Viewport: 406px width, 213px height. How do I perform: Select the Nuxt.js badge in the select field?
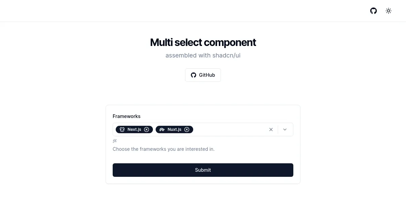pyautogui.click(x=174, y=129)
